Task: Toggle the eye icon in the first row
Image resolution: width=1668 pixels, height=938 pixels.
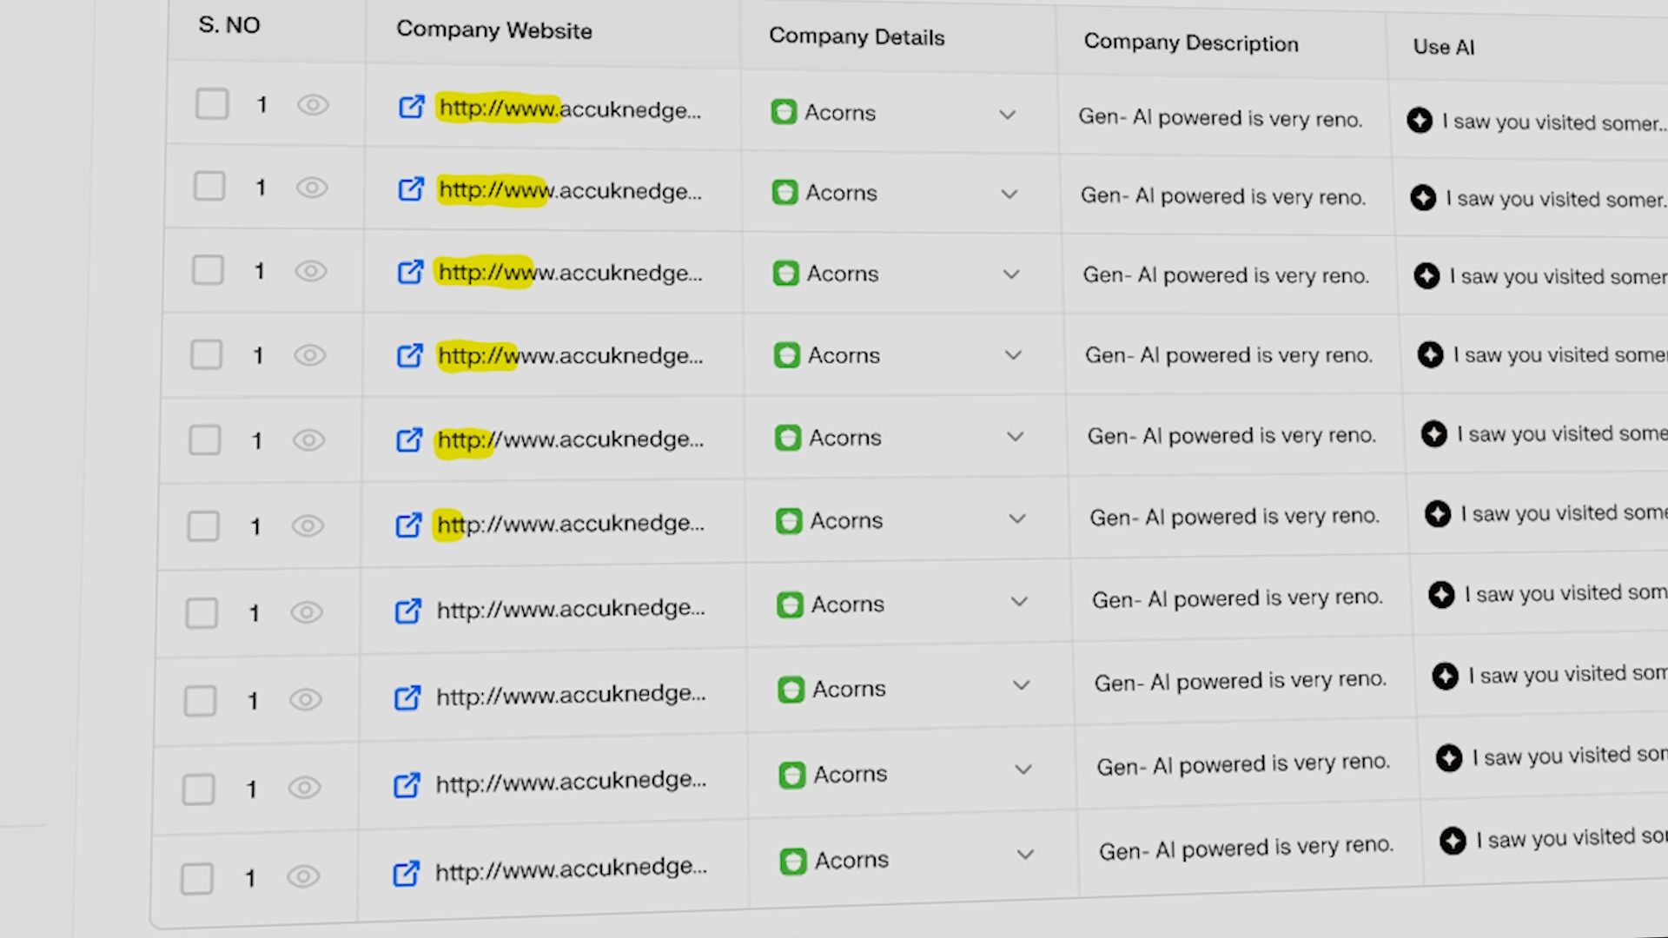Action: tap(313, 105)
